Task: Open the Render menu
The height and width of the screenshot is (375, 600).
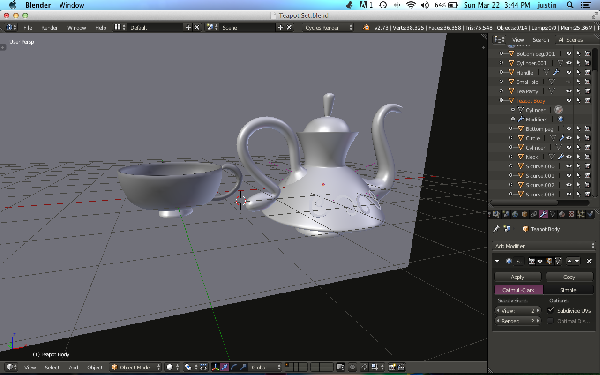Action: (x=49, y=28)
